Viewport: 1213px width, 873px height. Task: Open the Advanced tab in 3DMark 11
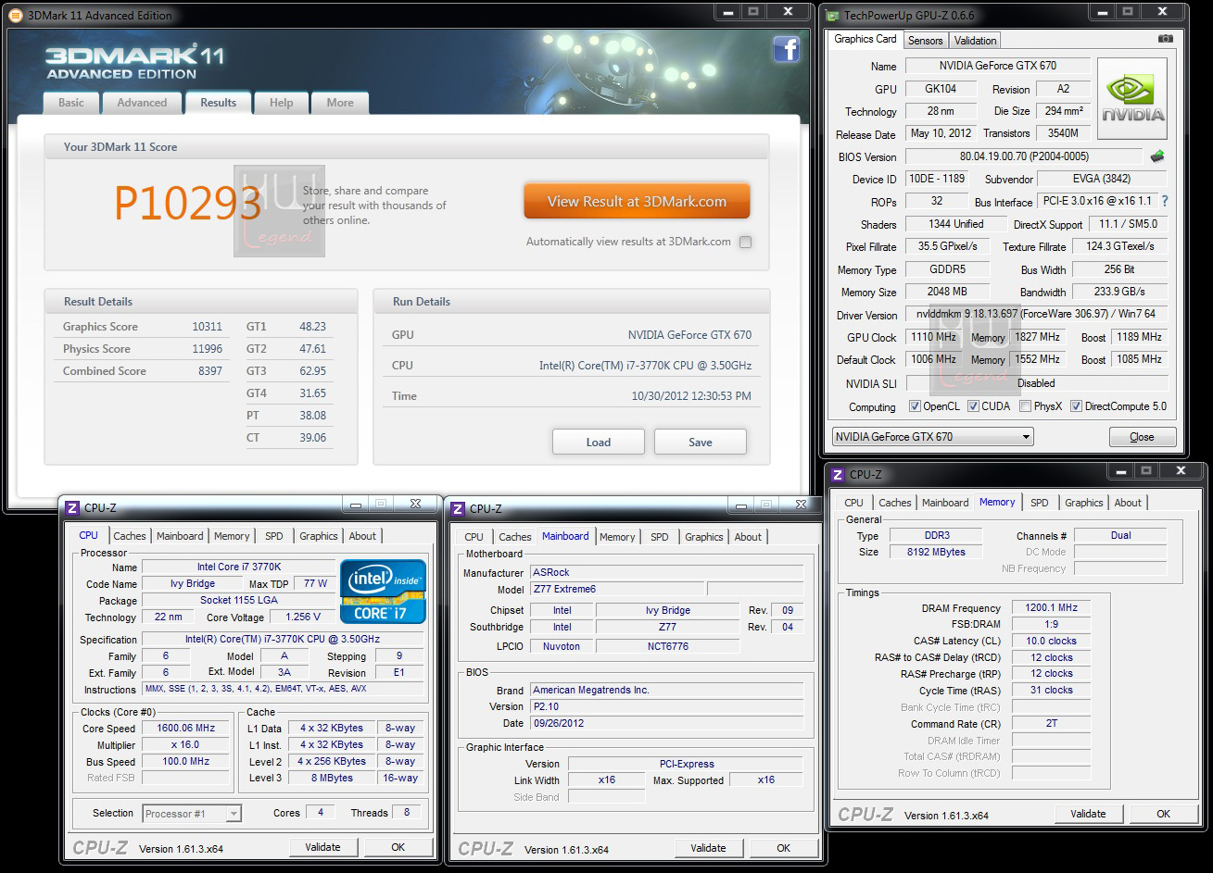[x=142, y=103]
